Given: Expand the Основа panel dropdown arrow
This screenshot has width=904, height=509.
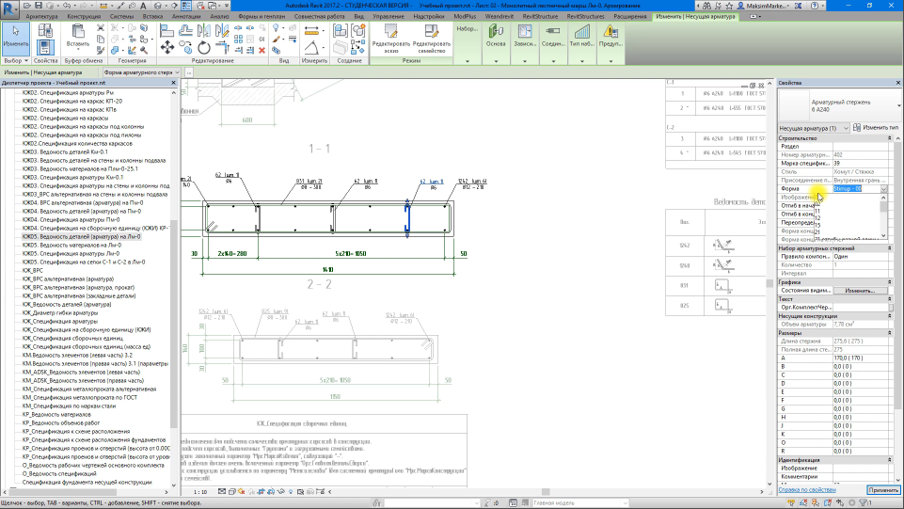Looking at the screenshot, I should point(496,61).
